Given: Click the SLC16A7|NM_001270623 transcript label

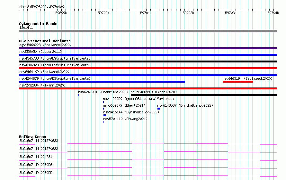Looking at the screenshot, I should [x=39, y=141].
